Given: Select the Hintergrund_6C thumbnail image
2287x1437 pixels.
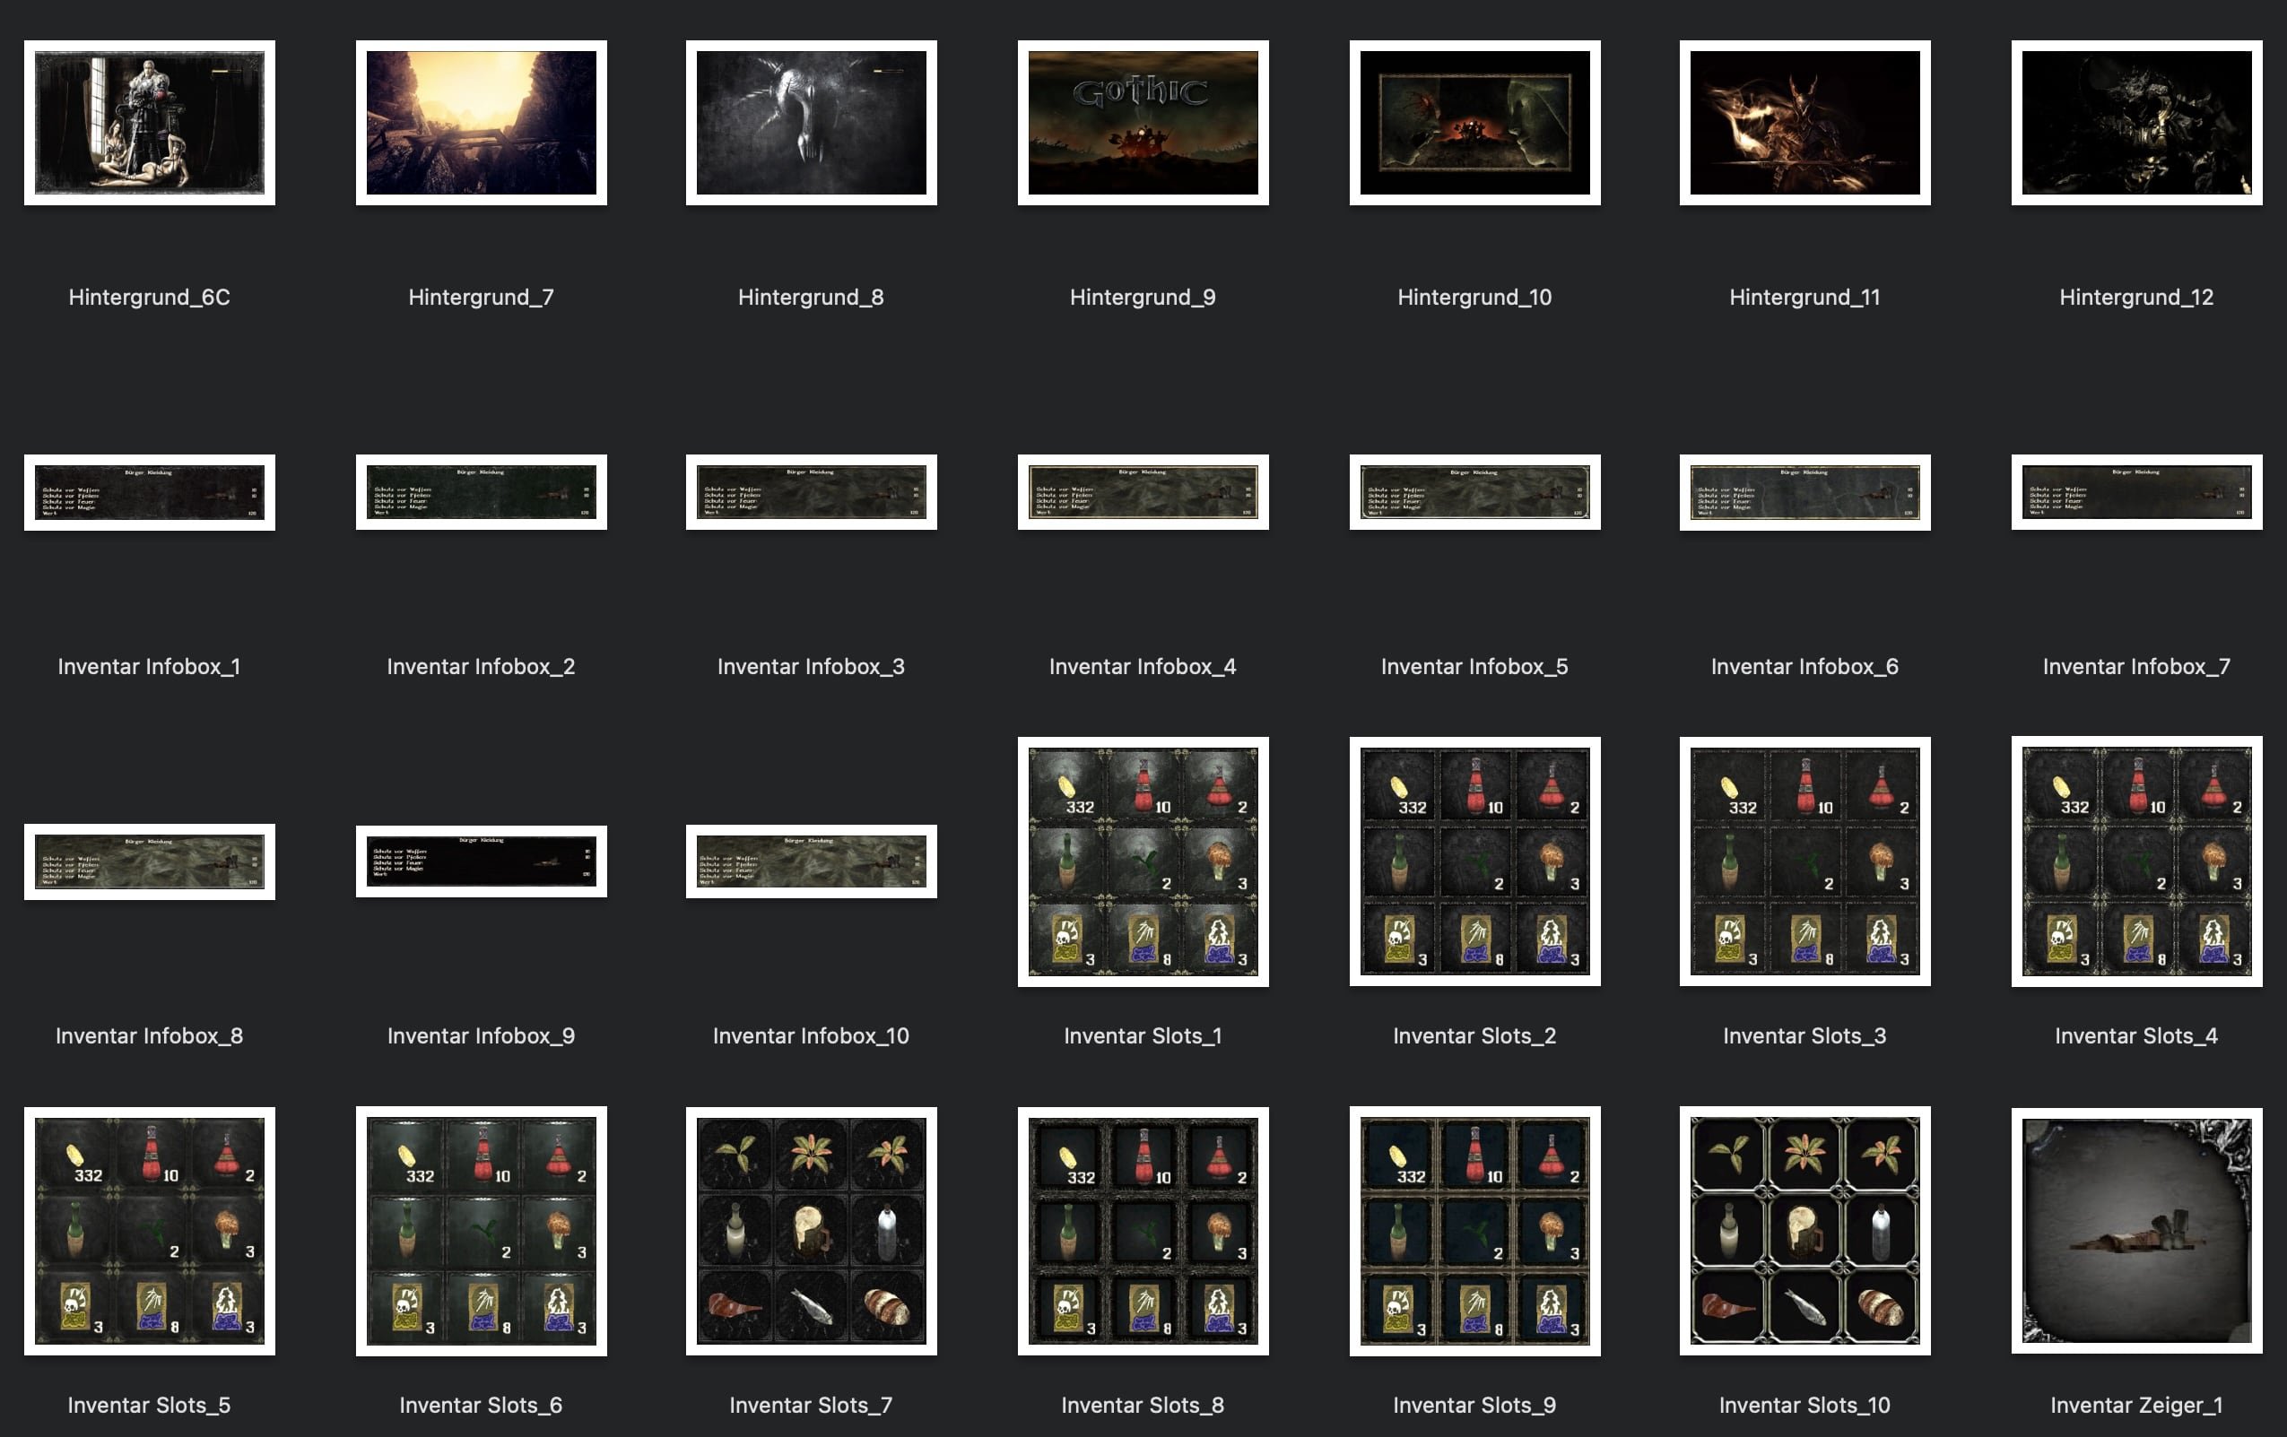Looking at the screenshot, I should [149, 123].
